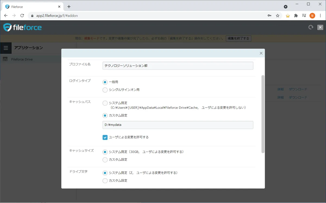Open the Chrome media control icon
326x203 pixels.
304,16
